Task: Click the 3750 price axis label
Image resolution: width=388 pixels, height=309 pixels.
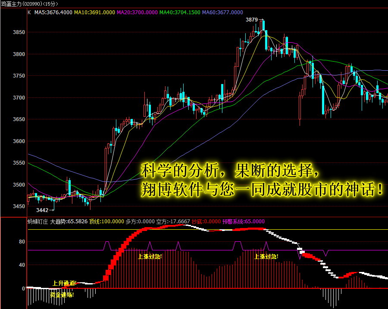Action: pyautogui.click(x=19, y=76)
